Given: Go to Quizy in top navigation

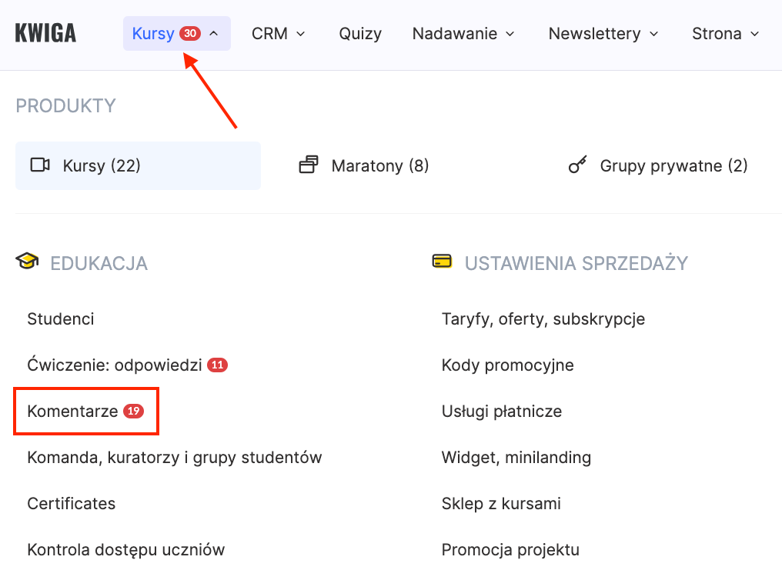Looking at the screenshot, I should coord(360,34).
